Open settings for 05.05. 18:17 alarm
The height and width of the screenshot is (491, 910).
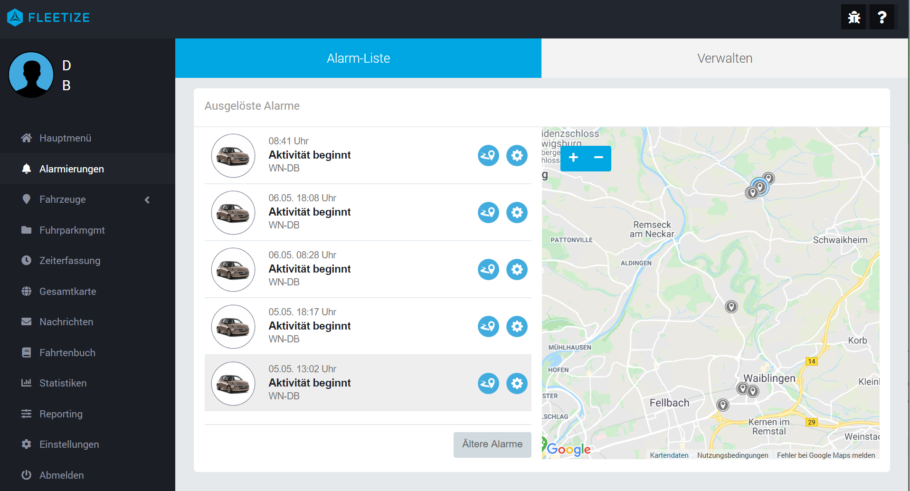coord(517,326)
